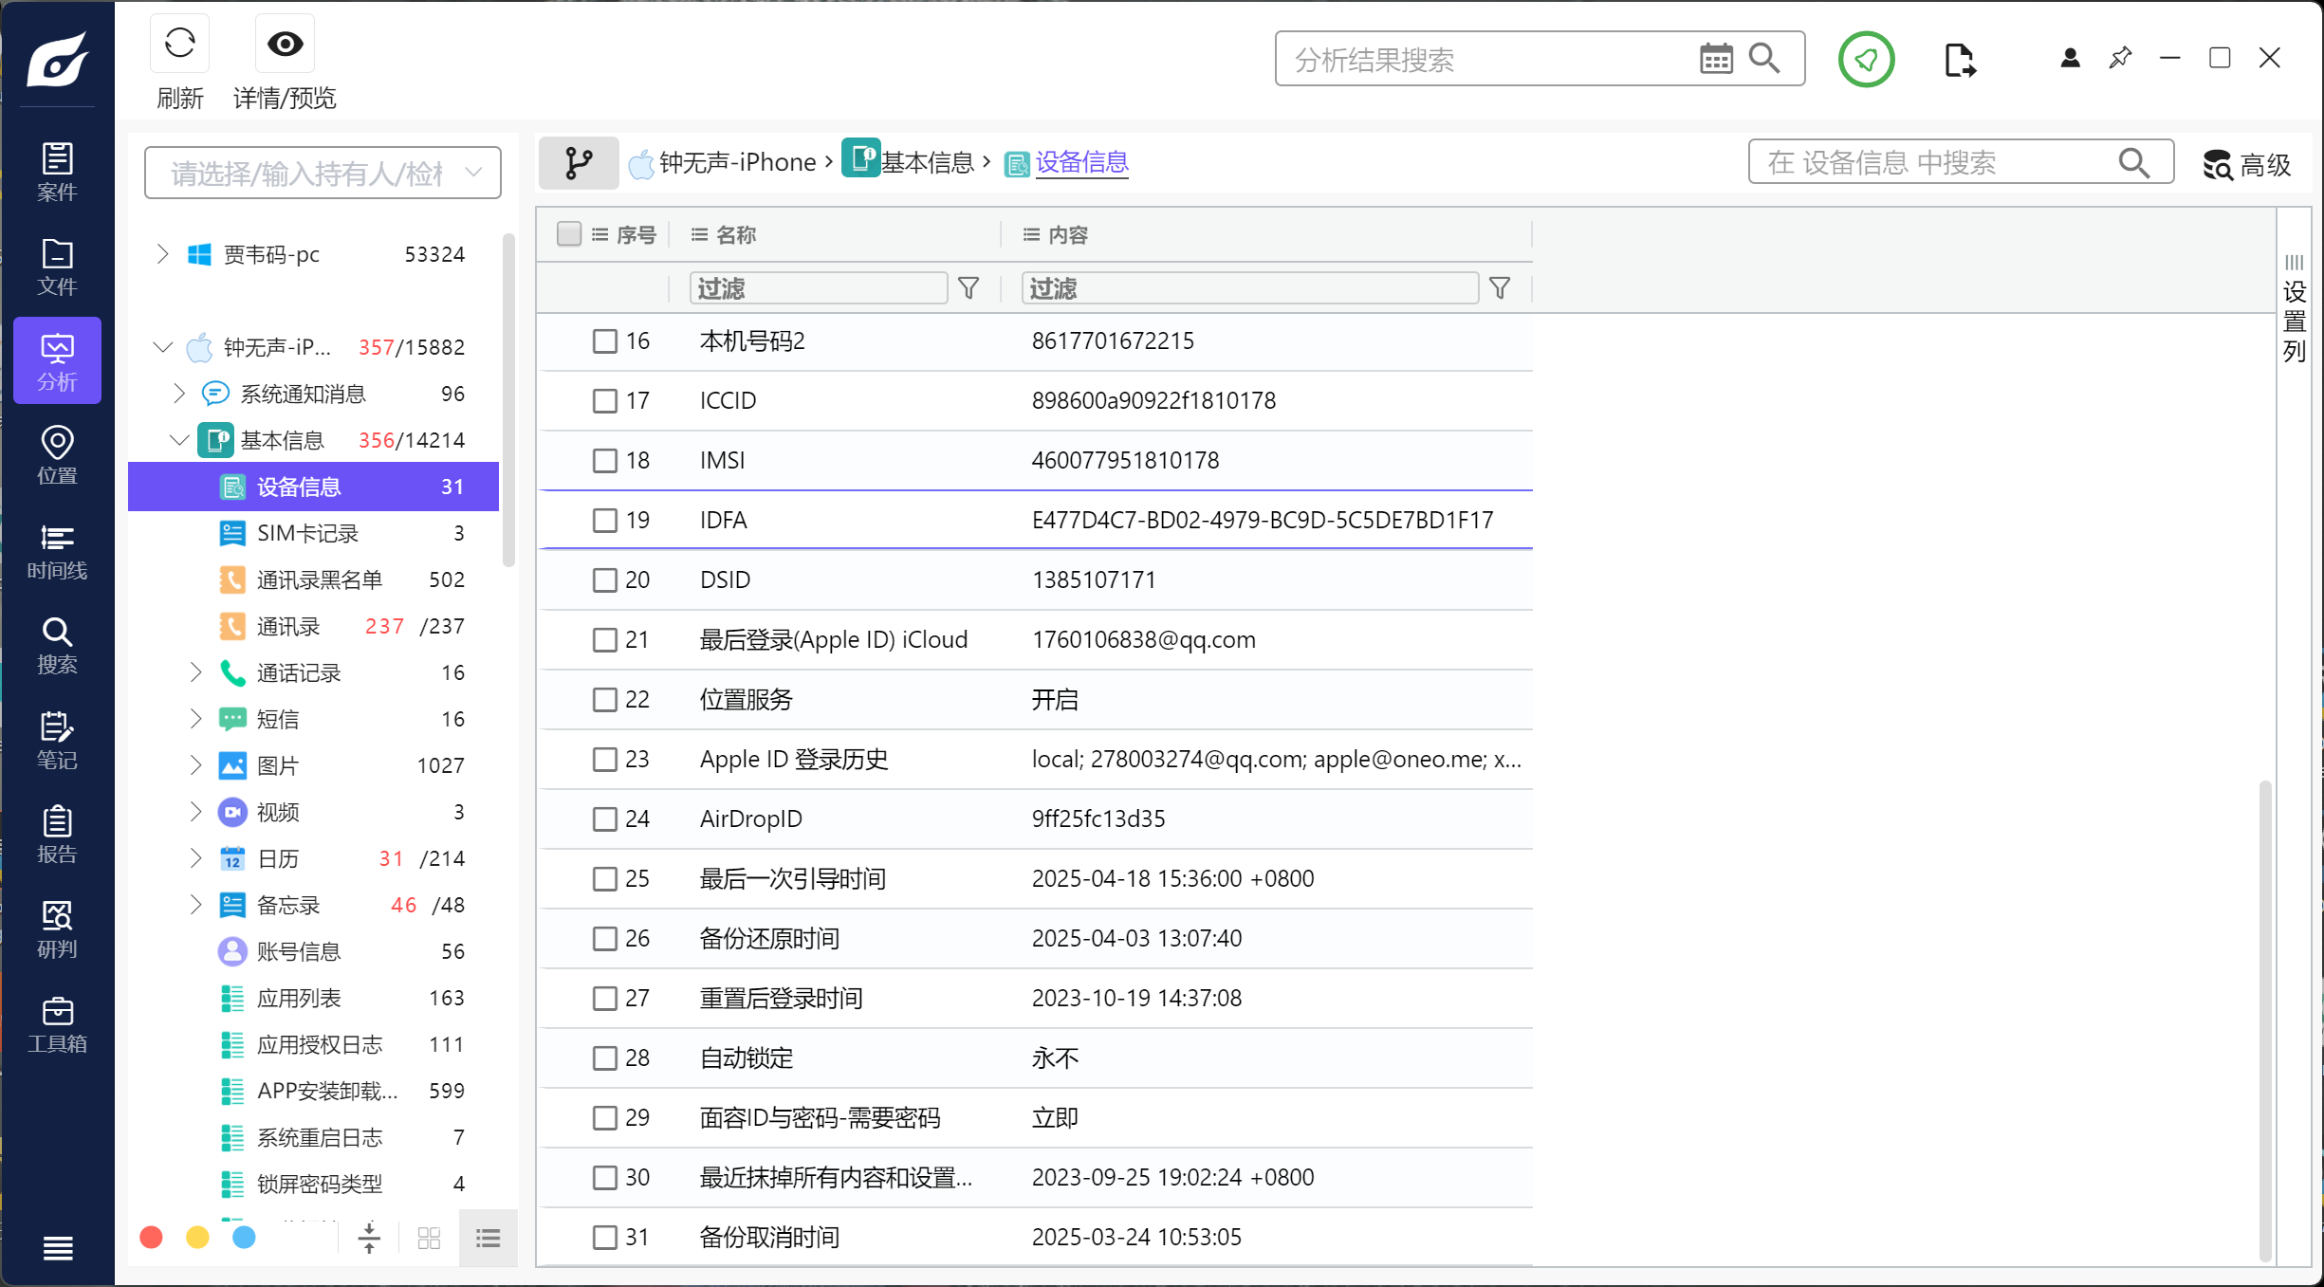
Task: Expand the 贾韦码-pc tree node
Action: pyautogui.click(x=162, y=254)
